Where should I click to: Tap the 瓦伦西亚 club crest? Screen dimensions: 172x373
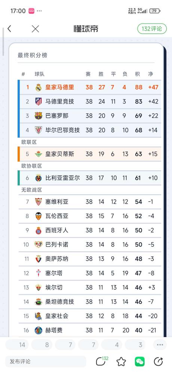(x=39, y=216)
